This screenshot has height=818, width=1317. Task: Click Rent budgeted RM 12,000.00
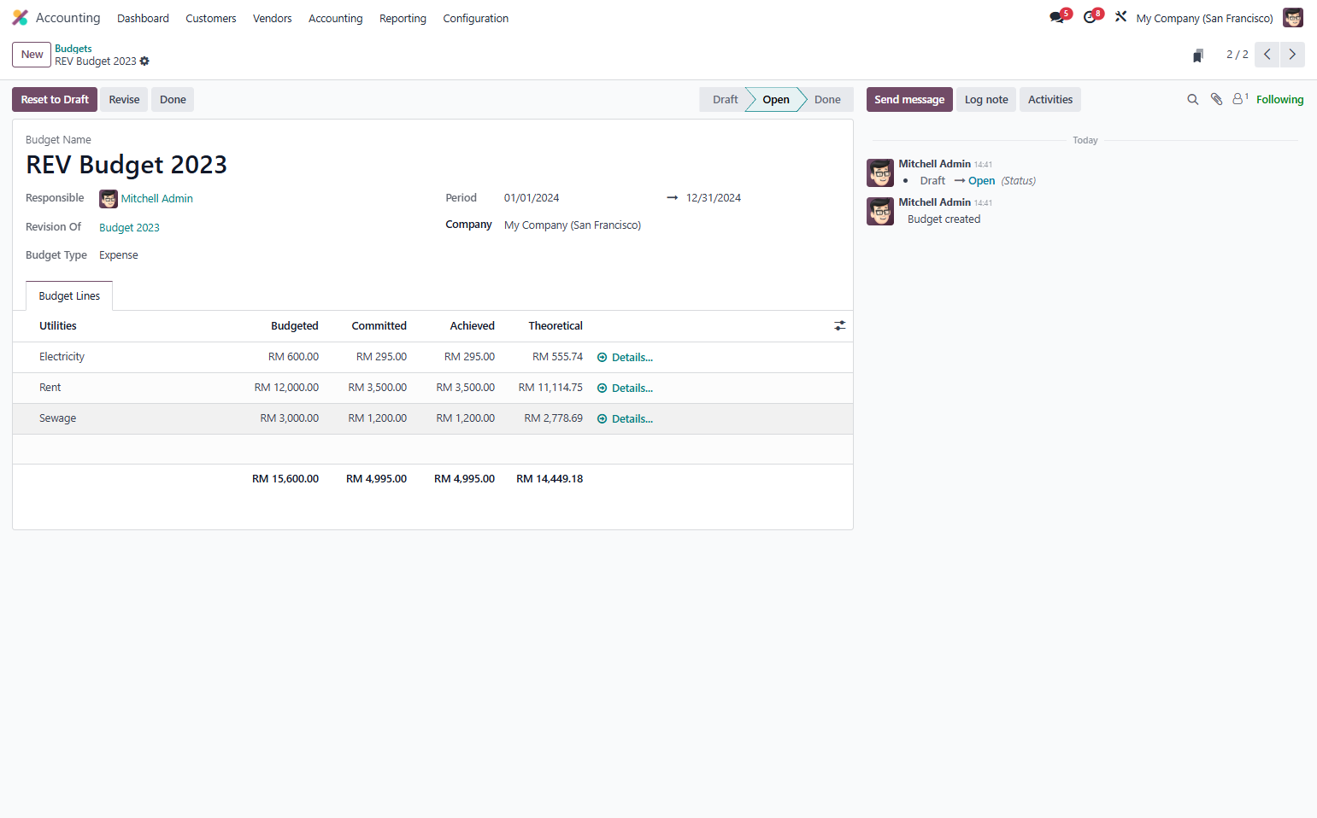click(x=286, y=388)
